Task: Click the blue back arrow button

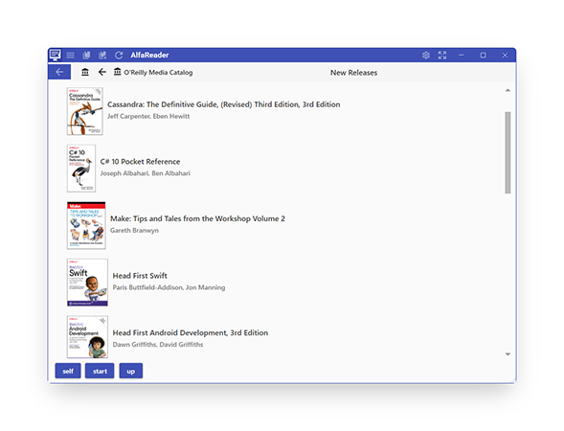Action: tap(59, 72)
